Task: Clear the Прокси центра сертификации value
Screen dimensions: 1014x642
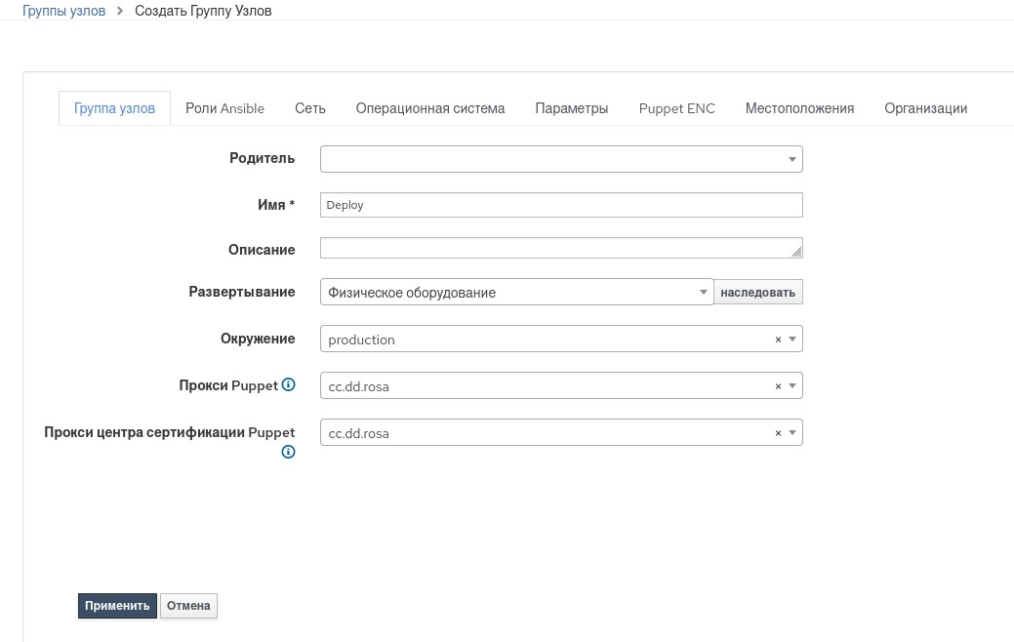Action: coord(778,433)
